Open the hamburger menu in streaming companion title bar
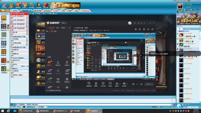 (144, 23)
